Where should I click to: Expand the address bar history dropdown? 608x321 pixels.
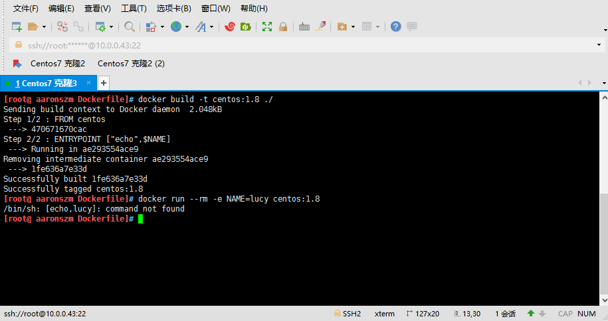pyautogui.click(x=599, y=45)
